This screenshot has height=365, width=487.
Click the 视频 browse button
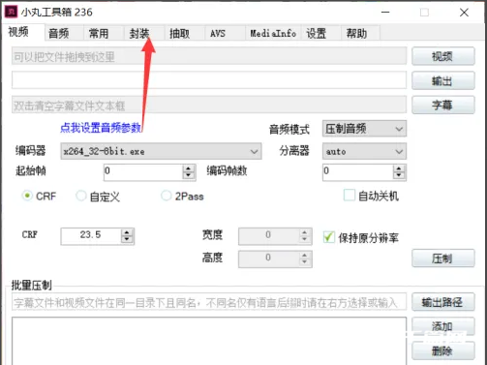(443, 56)
